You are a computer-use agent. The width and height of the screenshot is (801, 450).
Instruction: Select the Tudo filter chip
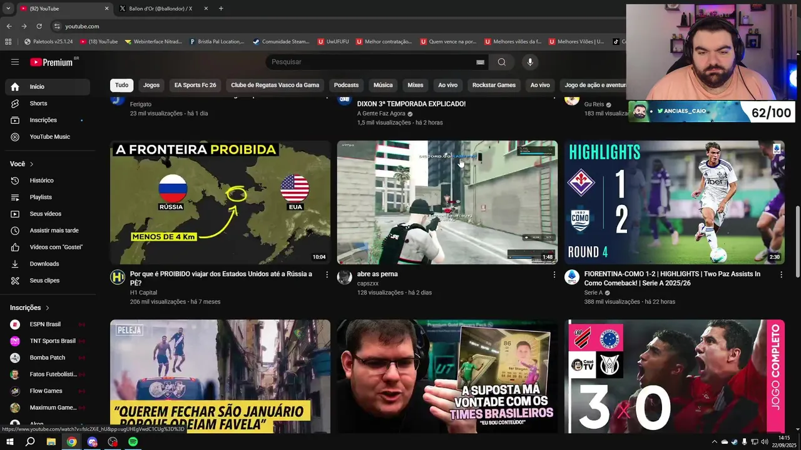click(121, 85)
